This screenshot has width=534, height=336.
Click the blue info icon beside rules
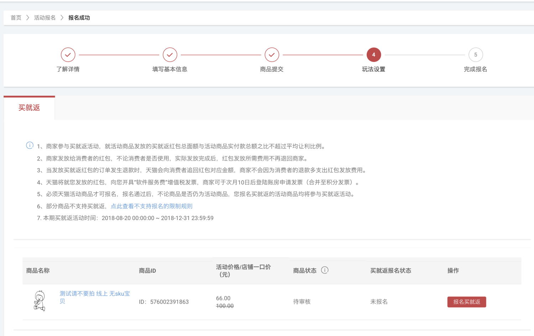tap(30, 145)
